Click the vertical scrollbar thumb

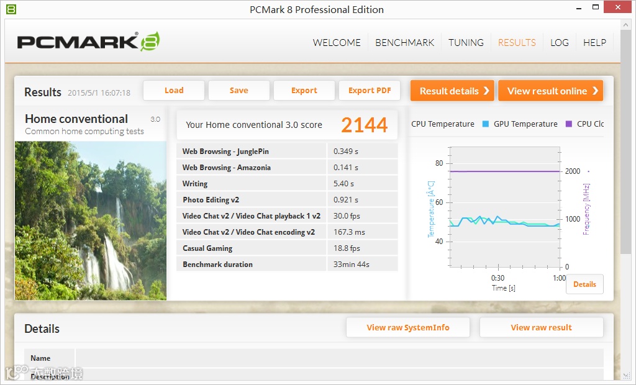point(625,142)
